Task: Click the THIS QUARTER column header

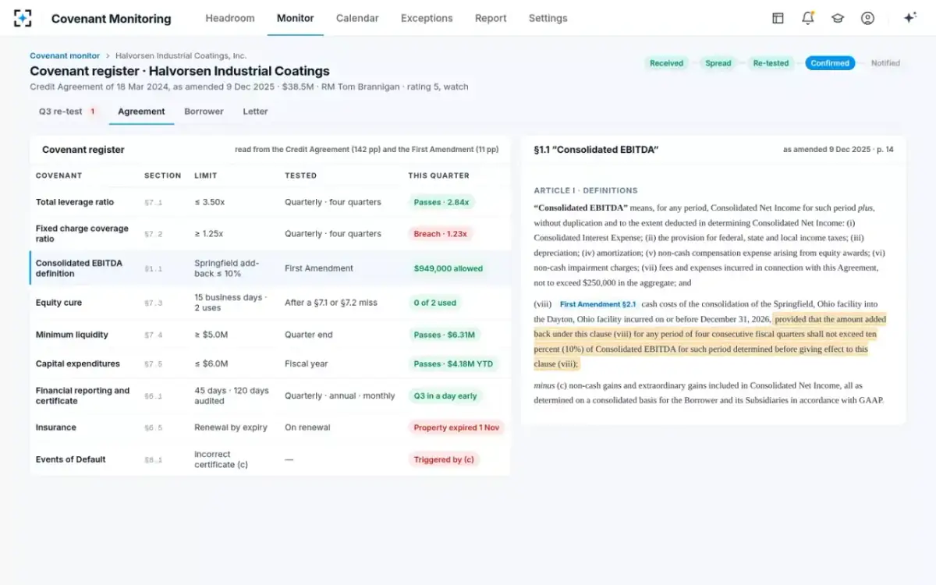Action: [438, 175]
